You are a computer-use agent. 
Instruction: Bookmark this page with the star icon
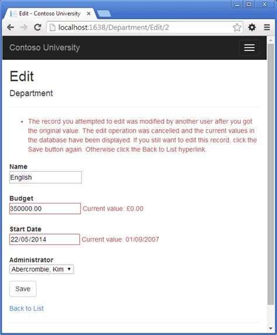tap(237, 27)
